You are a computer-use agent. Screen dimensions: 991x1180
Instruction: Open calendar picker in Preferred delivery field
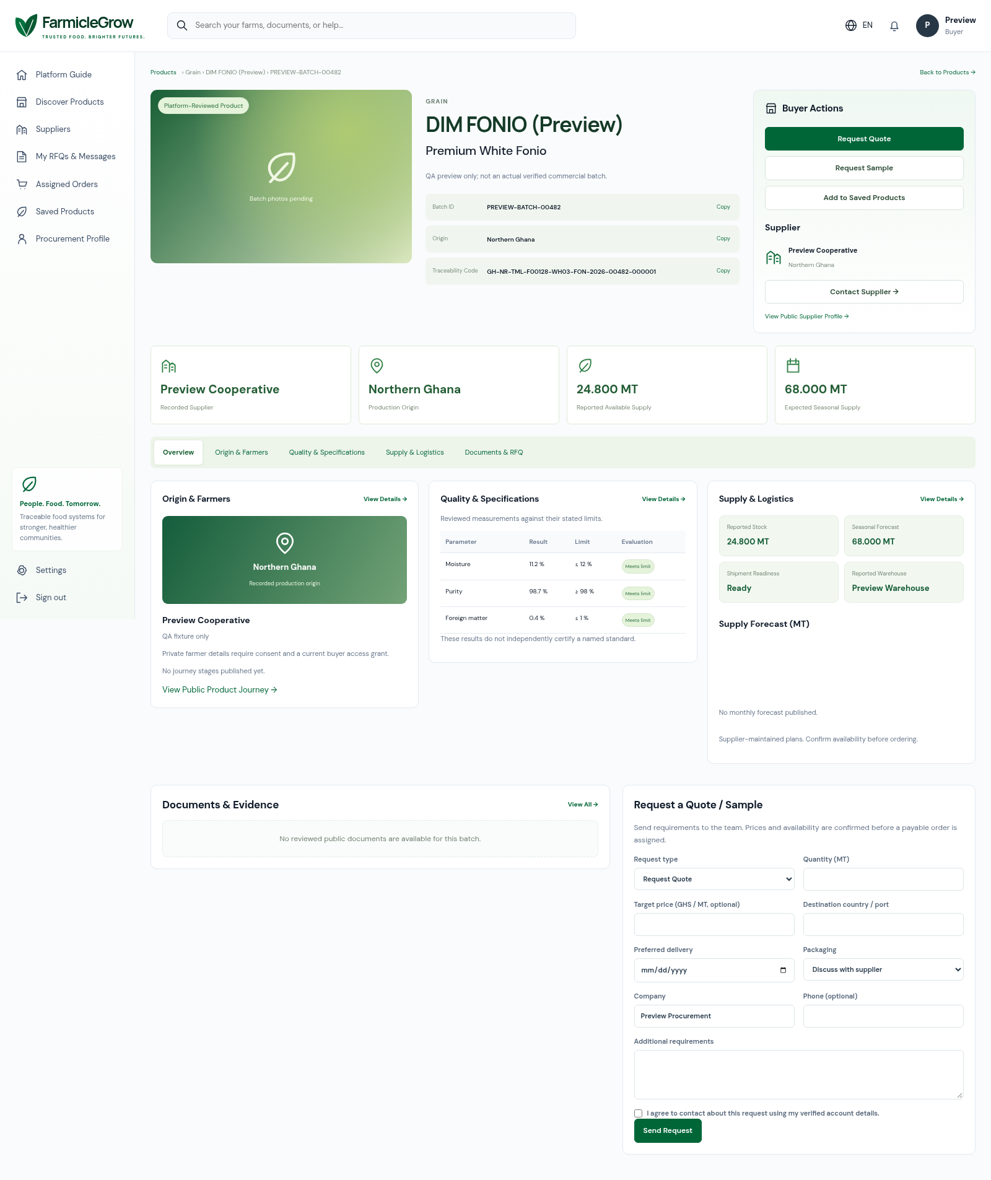coord(783,970)
